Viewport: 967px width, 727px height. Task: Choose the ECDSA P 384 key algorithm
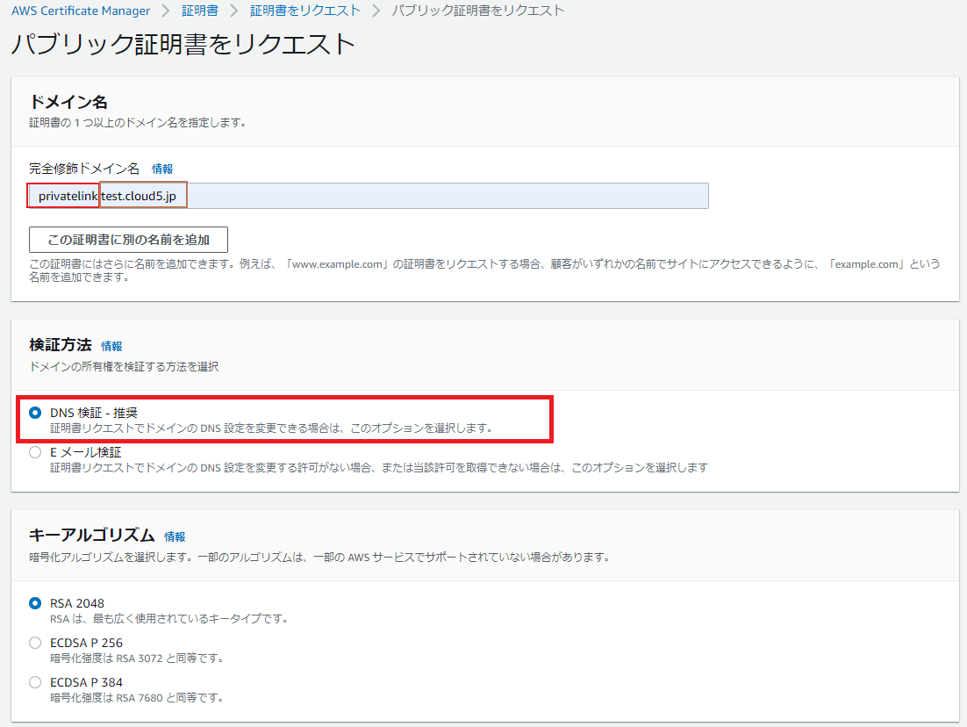pyautogui.click(x=35, y=682)
